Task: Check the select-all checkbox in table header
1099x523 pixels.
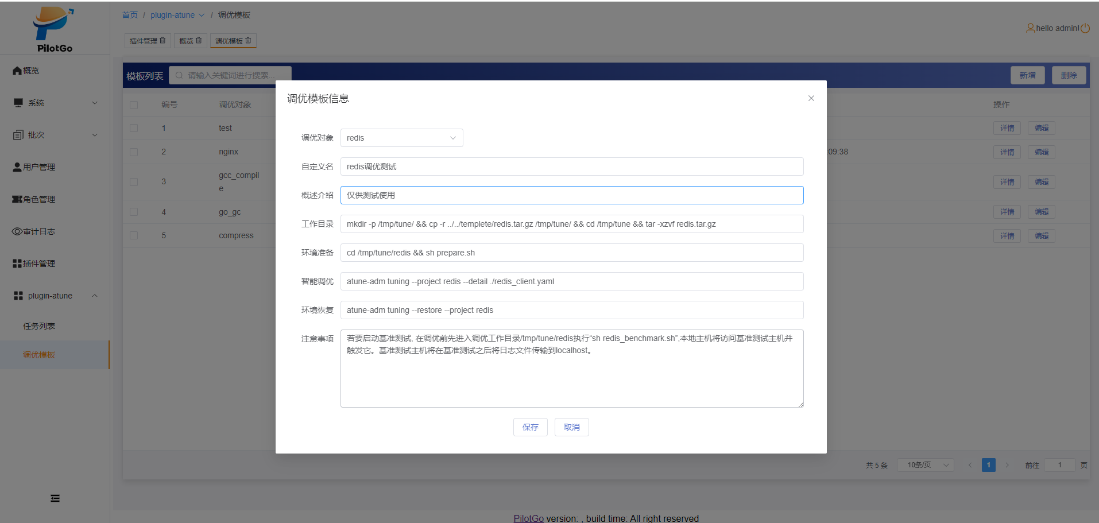Action: tap(134, 104)
